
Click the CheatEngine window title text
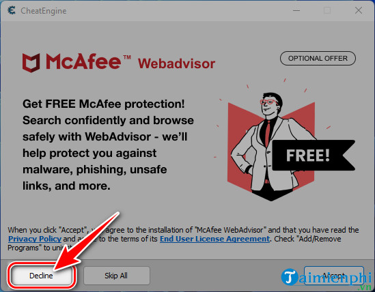(44, 11)
